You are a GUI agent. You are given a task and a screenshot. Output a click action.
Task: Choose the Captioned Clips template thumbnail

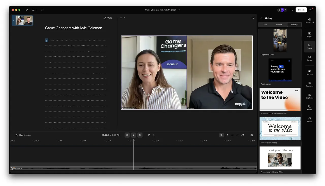coord(280,40)
